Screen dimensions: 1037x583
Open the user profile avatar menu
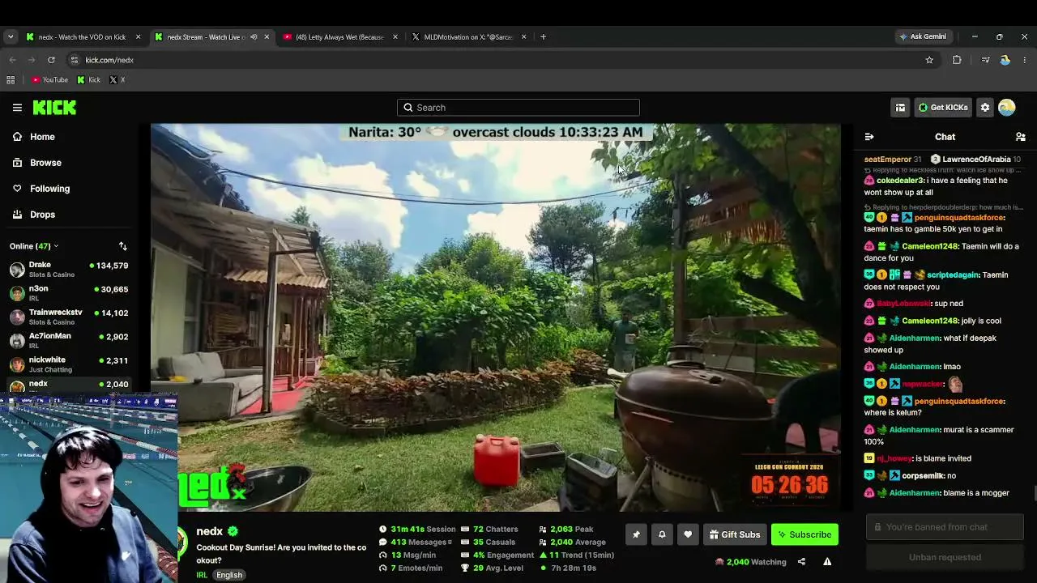[x=1007, y=107]
